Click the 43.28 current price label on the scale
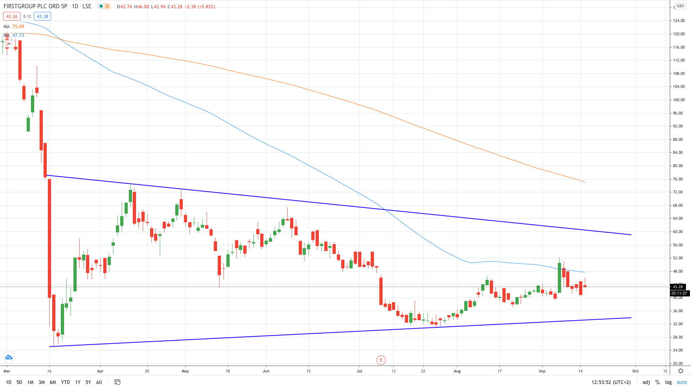This screenshot has height=389, width=691. click(678, 287)
